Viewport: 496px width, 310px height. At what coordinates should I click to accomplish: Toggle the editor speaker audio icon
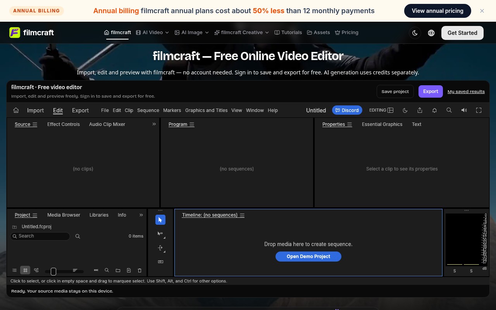[x=464, y=110]
